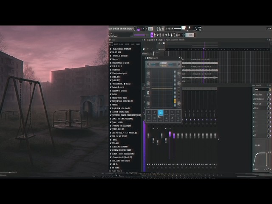272x204 pixels.
Task: Click the top-right knob in Effector header
Action: click(x=179, y=64)
